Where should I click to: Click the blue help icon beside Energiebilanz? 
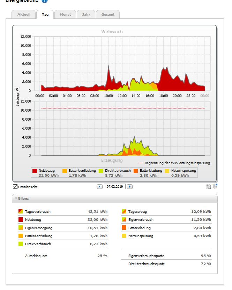coord(44,1)
